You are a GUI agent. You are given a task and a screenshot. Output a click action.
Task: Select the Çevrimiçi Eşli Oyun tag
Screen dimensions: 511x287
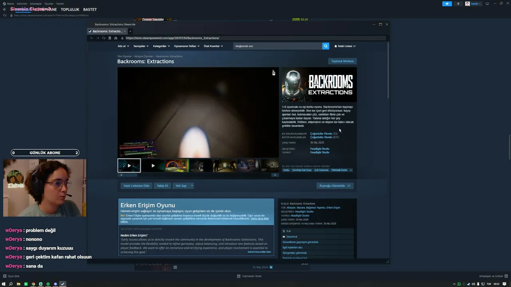[302, 170]
